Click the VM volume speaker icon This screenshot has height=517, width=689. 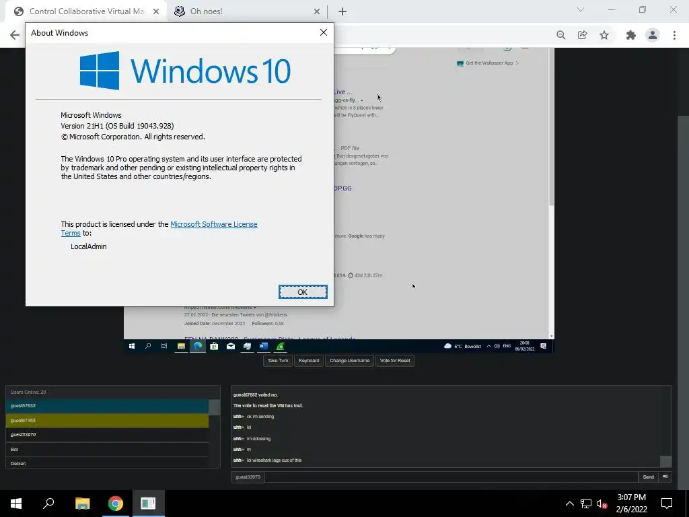(x=497, y=346)
